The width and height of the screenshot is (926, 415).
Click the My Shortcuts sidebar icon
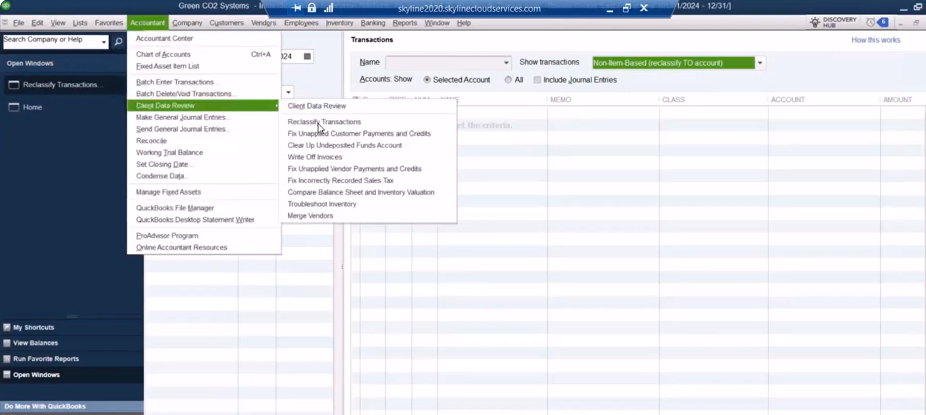[x=7, y=328]
